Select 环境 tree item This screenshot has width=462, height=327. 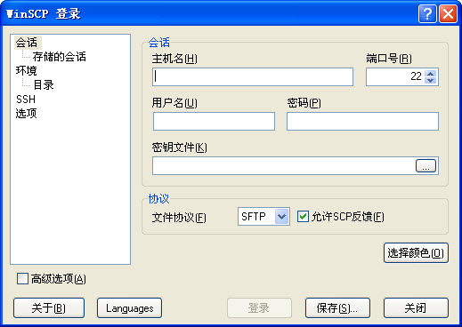tap(26, 70)
